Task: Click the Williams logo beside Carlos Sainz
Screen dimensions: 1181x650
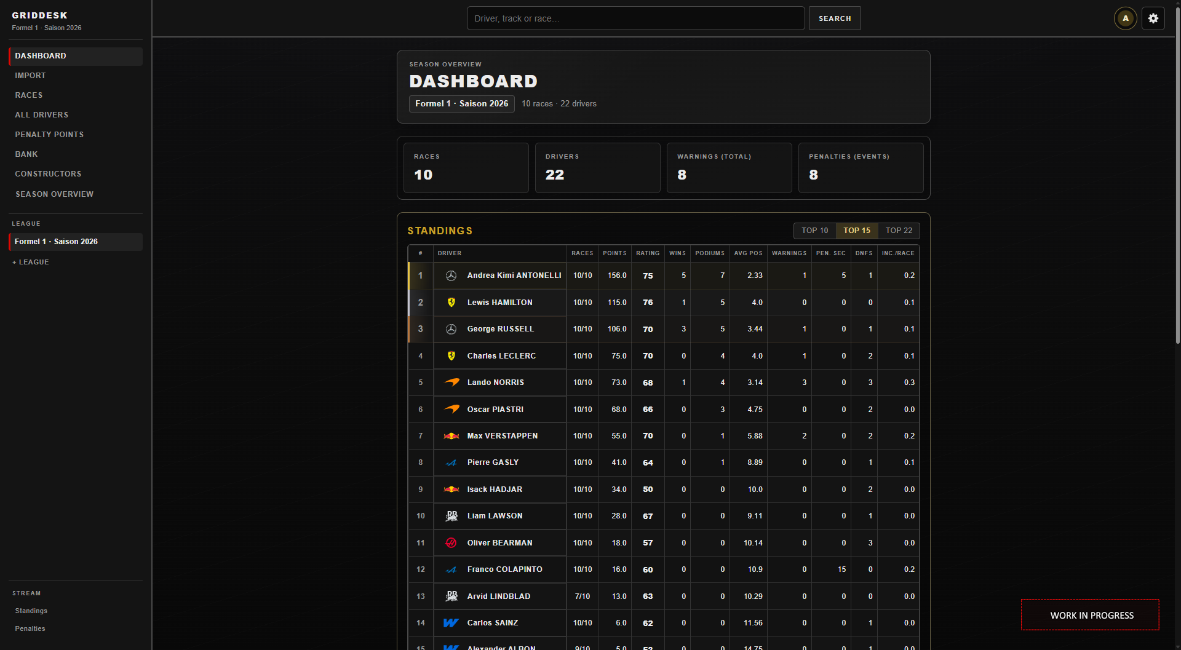Action: pos(451,623)
